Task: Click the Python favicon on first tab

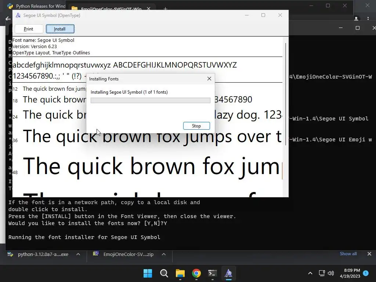Action: [10, 6]
